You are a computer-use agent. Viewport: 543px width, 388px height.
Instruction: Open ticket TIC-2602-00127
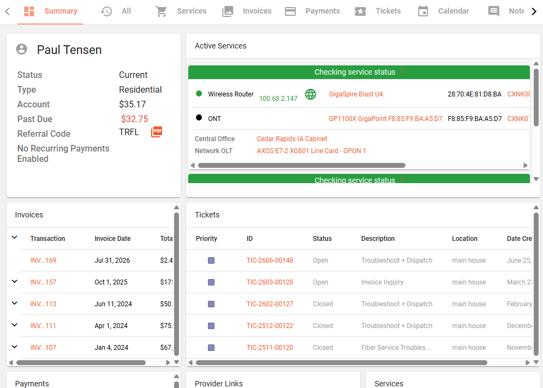(x=270, y=304)
